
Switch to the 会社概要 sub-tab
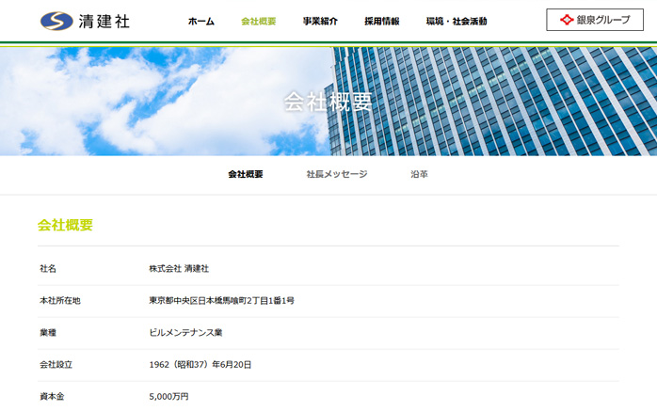point(246,174)
